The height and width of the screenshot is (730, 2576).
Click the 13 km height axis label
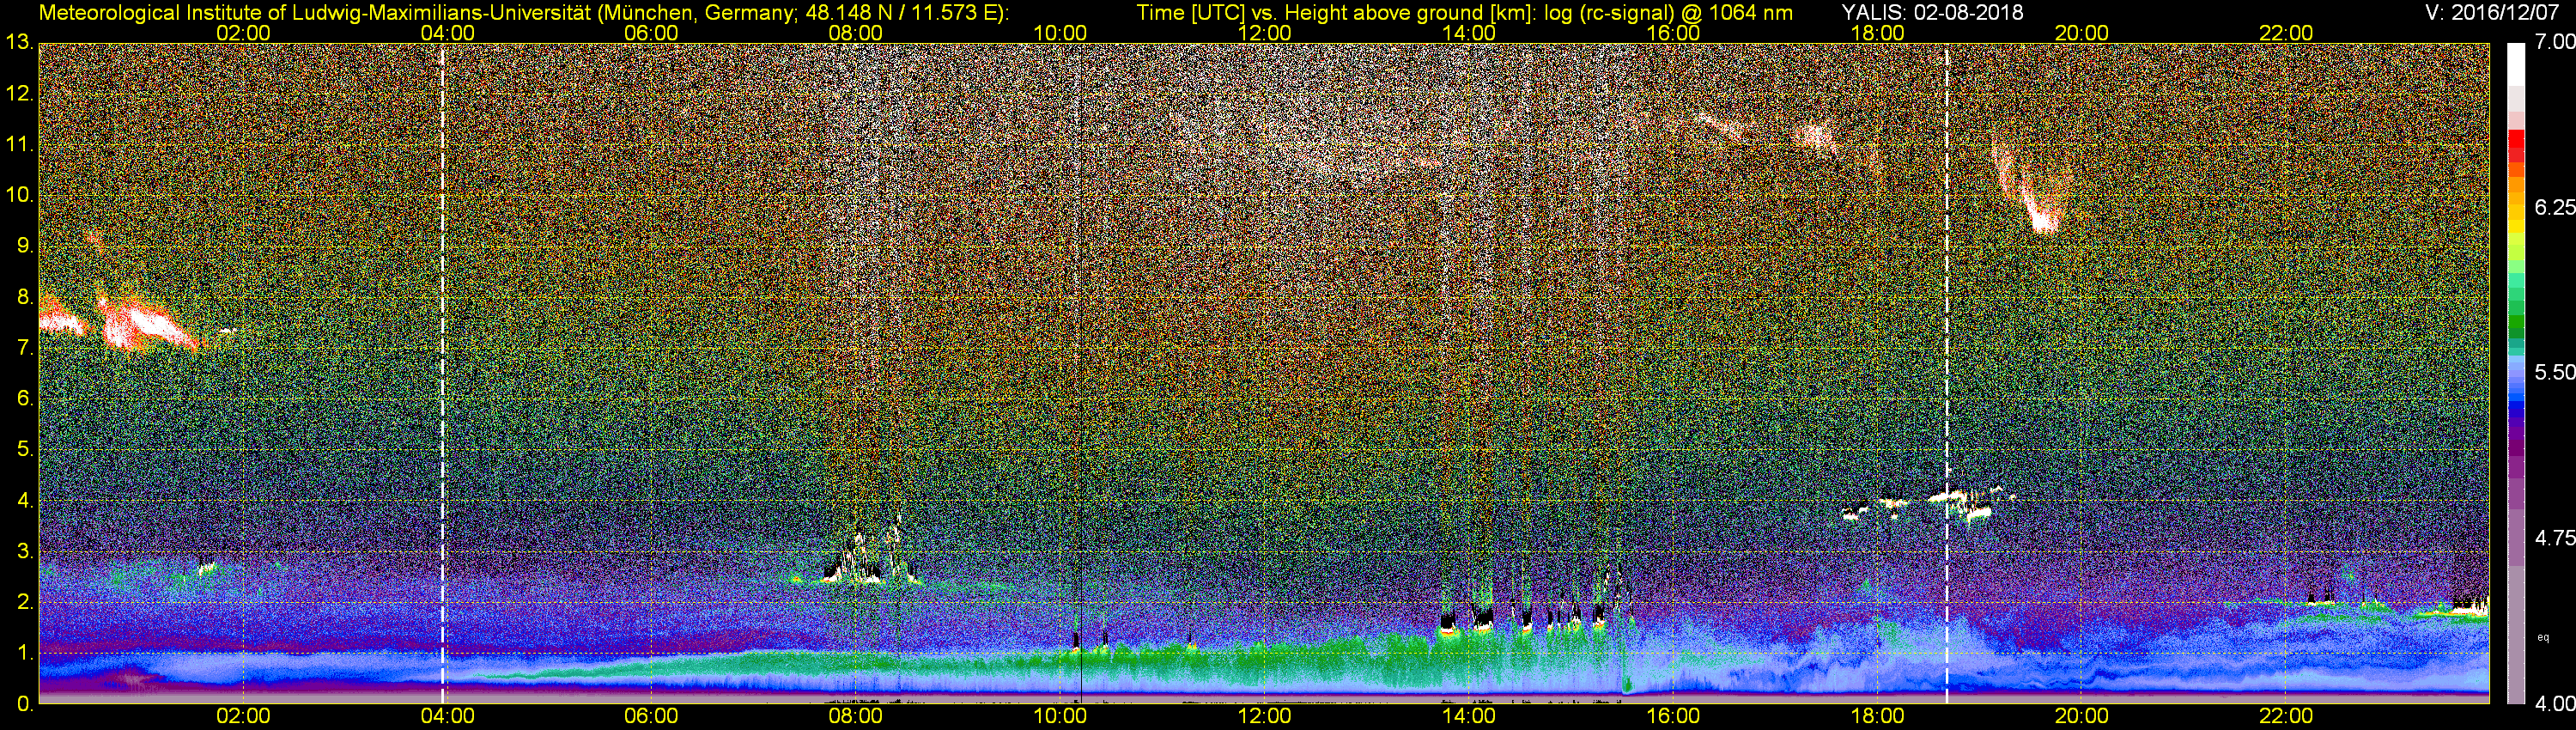click(18, 42)
